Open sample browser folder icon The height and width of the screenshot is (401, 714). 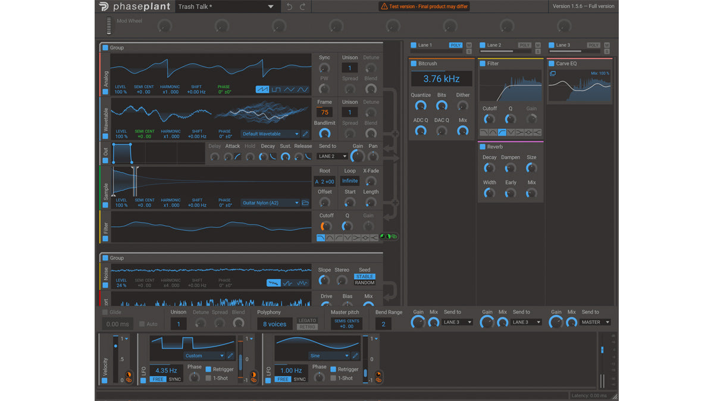pos(305,203)
